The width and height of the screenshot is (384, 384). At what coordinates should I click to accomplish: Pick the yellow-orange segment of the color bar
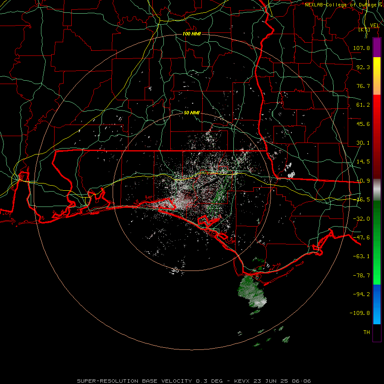point(377,76)
